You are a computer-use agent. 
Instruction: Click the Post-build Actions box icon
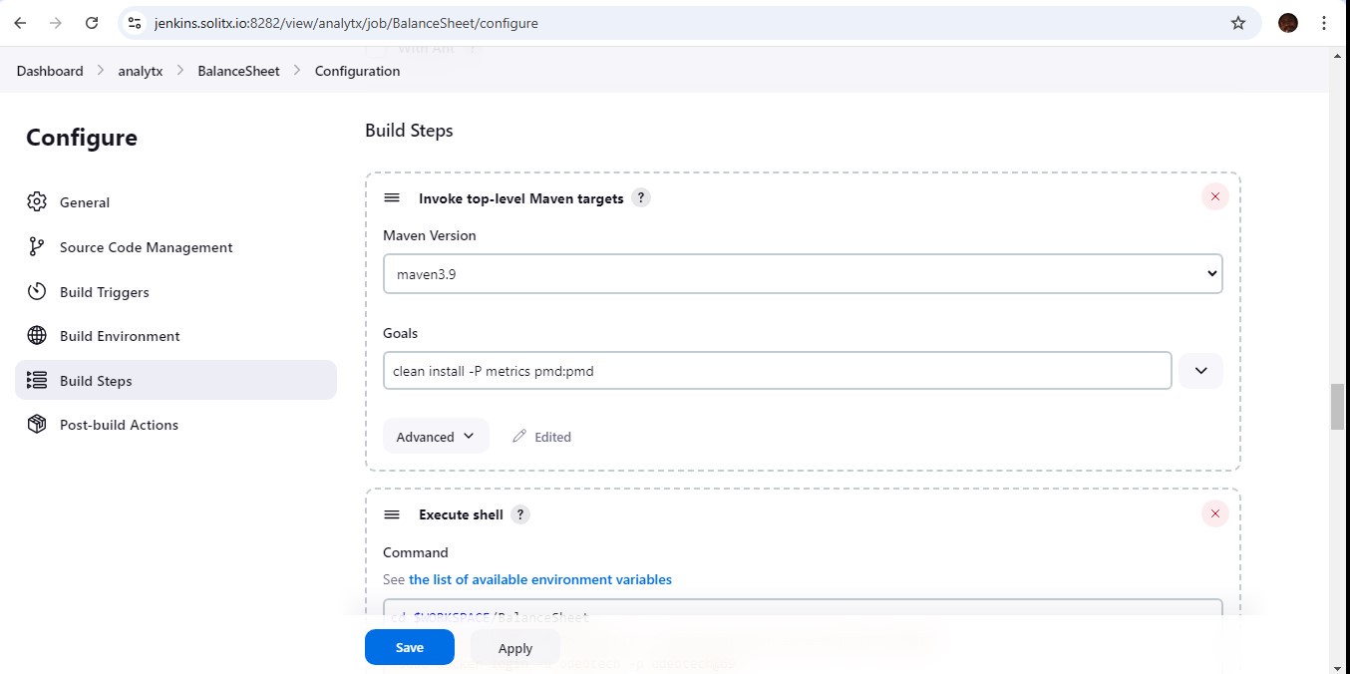[x=37, y=425]
